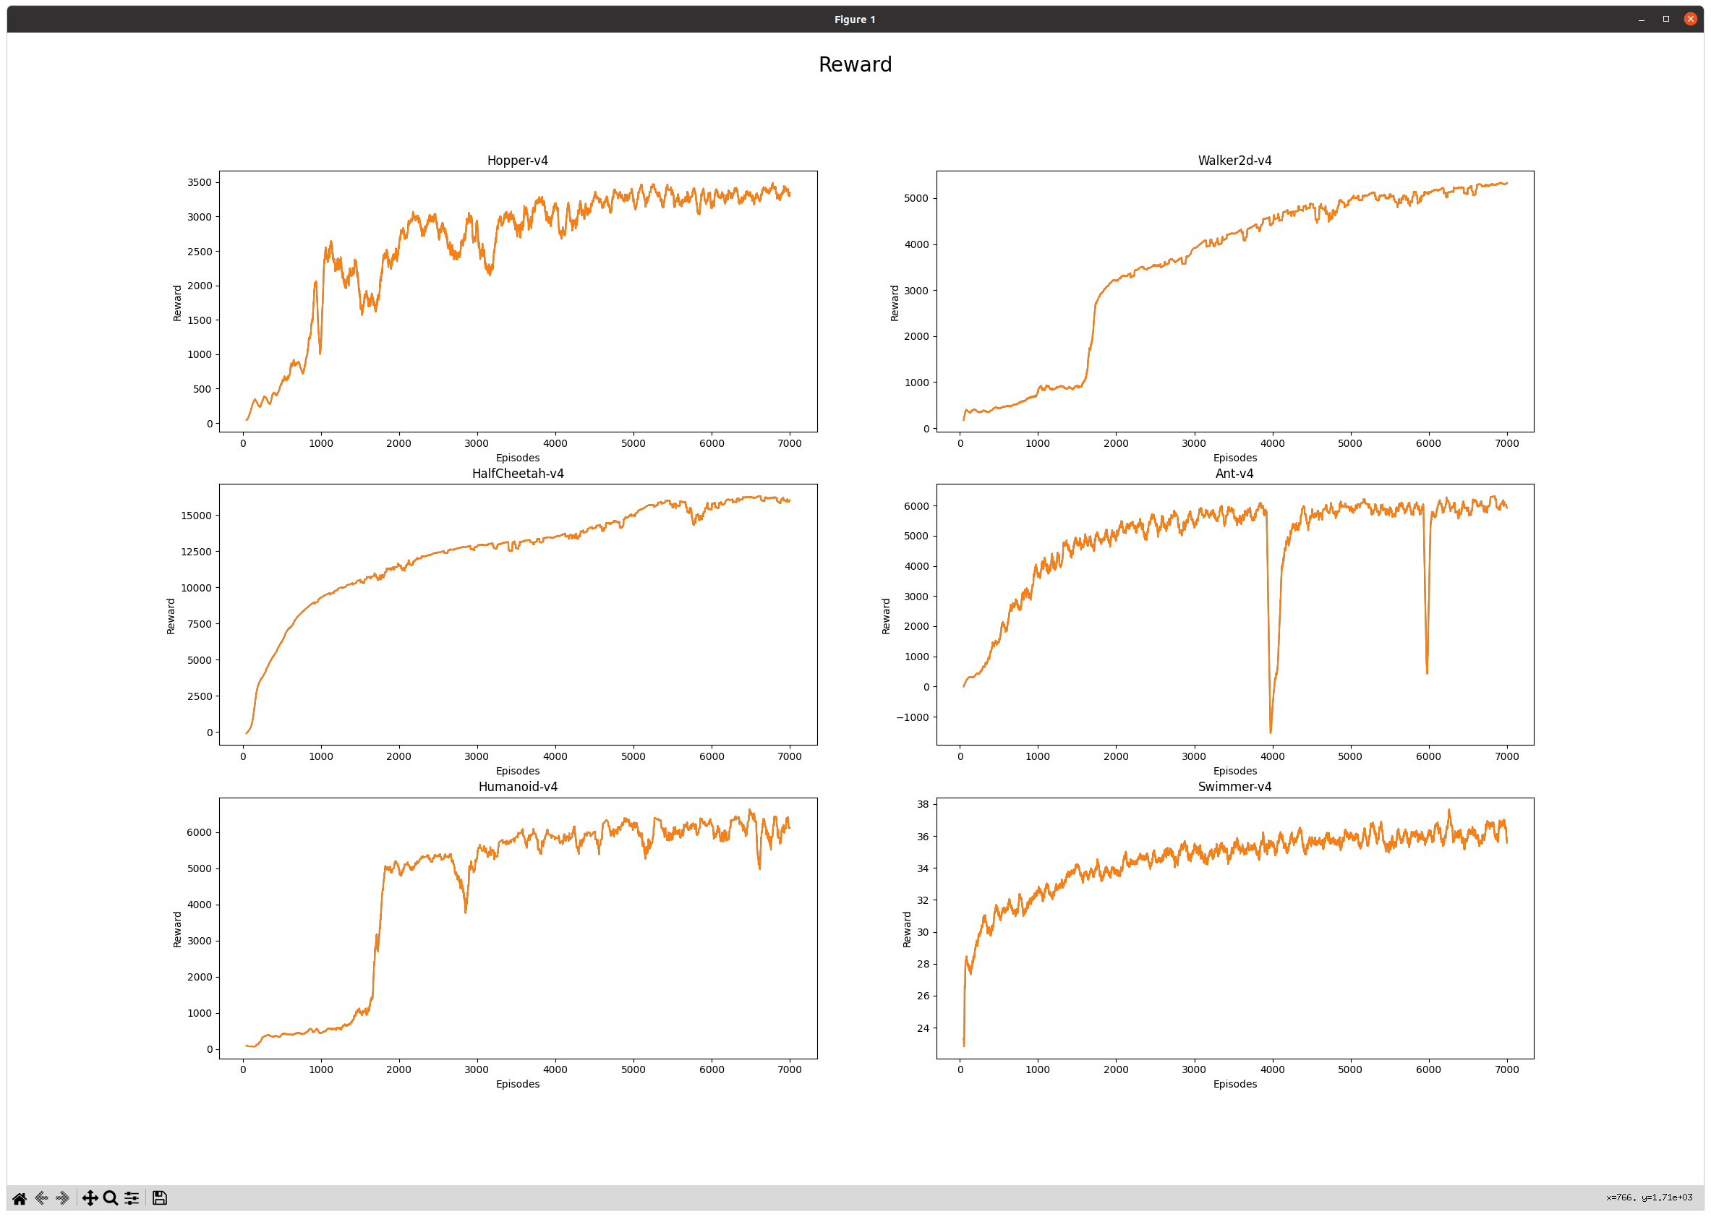
Task: Click the Hopper-v4 subplot title
Action: tap(517, 161)
